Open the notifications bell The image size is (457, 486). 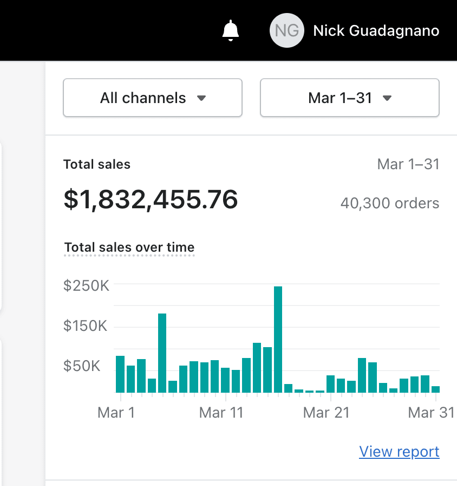(231, 30)
